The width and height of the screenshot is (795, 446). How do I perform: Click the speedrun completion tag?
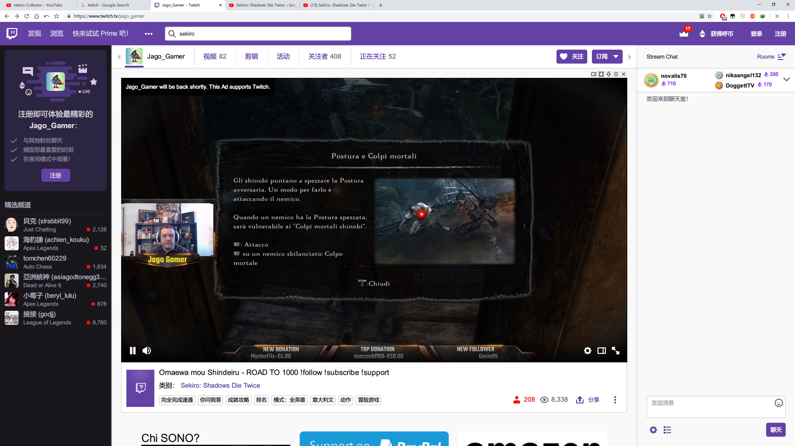[x=177, y=400]
